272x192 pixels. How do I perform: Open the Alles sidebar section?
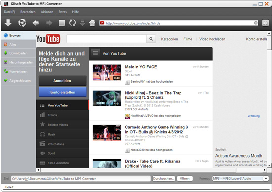(x=19, y=44)
